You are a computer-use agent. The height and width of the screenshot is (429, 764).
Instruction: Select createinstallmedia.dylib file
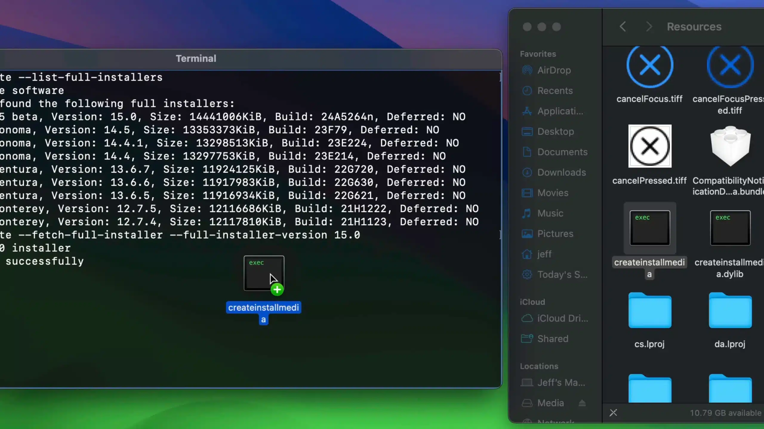coord(730,228)
